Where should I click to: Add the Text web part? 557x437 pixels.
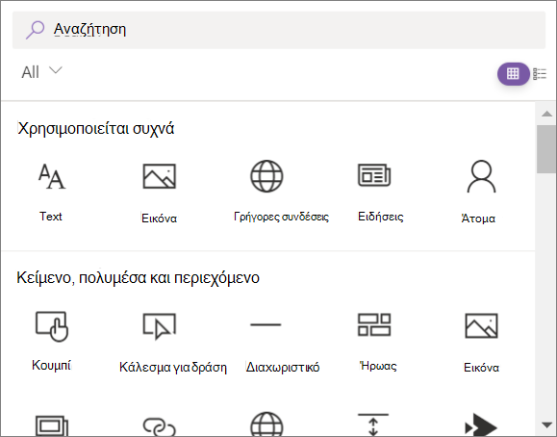point(52,192)
